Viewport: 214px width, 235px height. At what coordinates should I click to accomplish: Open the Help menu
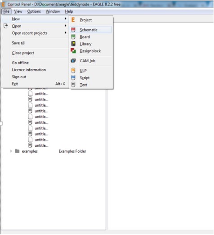tap(69, 11)
